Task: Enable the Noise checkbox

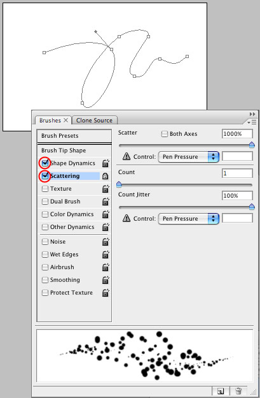Action: click(45, 242)
